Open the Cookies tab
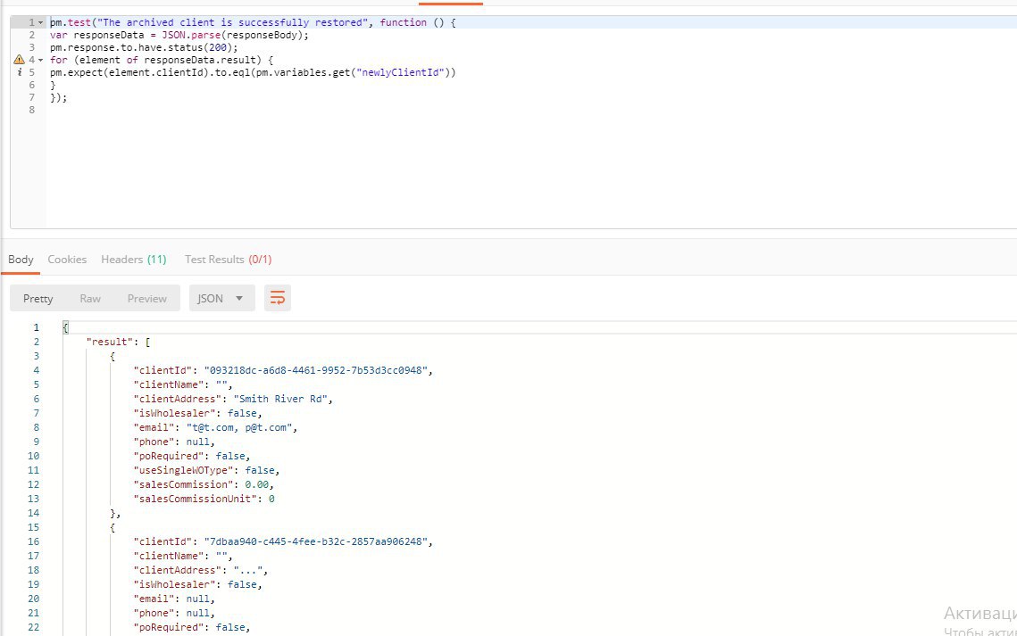Screen dimensions: 1017x636 click(67, 259)
